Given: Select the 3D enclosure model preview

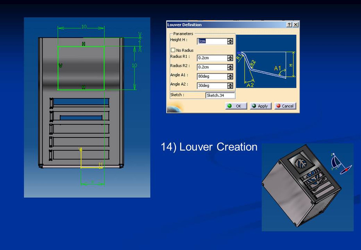Looking at the screenshot, I should [302, 186].
